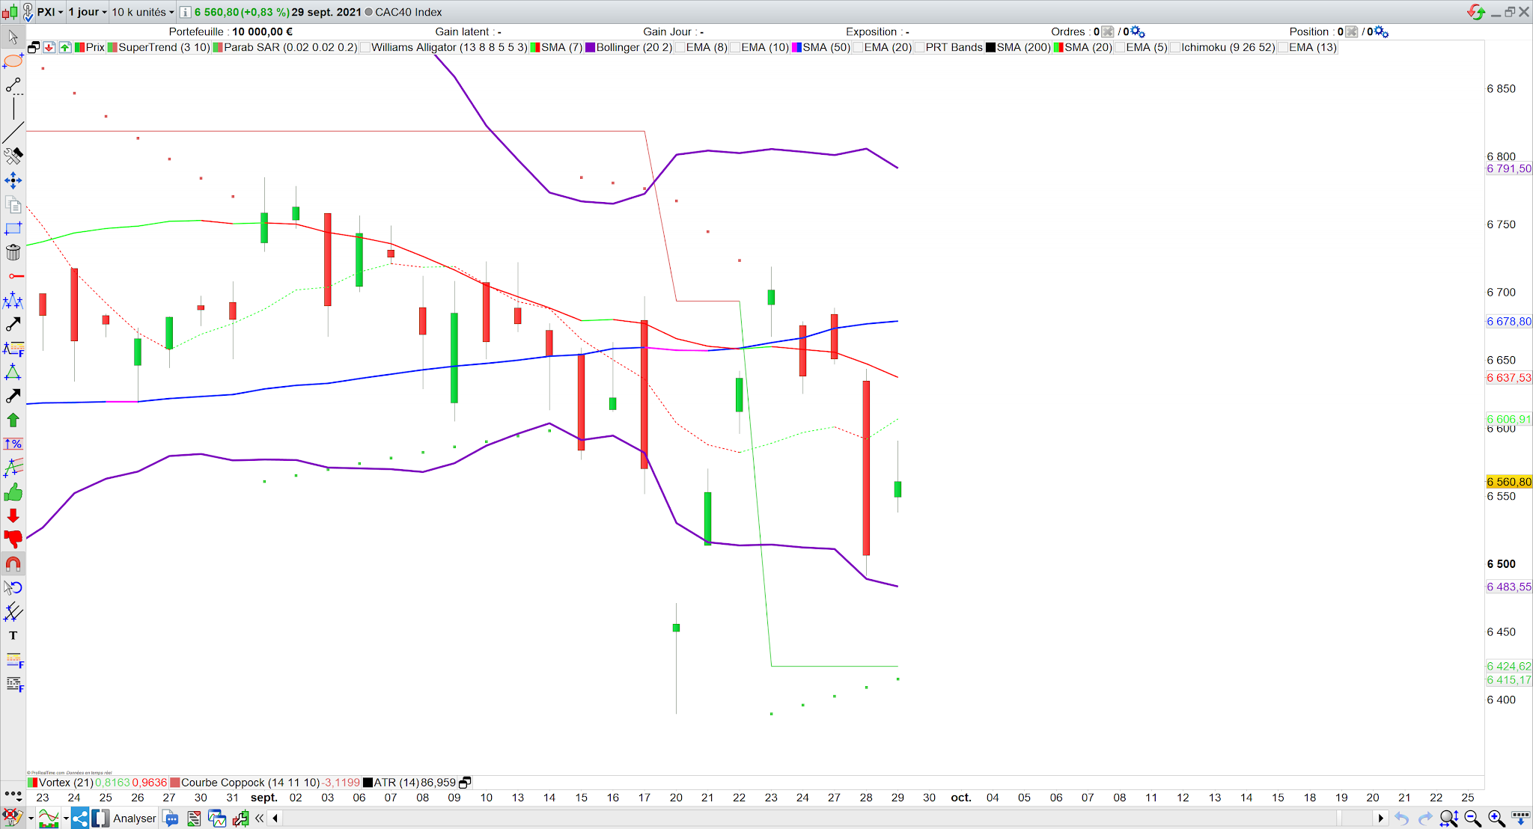The height and width of the screenshot is (829, 1533).
Task: Open the 1 jour timeframe dropdown
Action: [x=88, y=12]
